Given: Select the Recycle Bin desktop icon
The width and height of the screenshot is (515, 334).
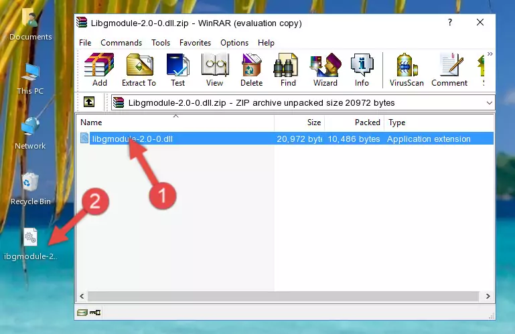Looking at the screenshot, I should click(31, 189).
